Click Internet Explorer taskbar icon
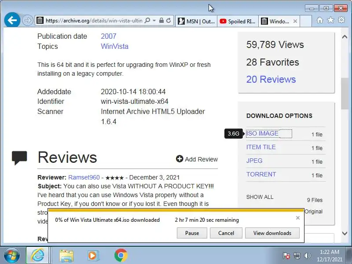 (x=37, y=256)
